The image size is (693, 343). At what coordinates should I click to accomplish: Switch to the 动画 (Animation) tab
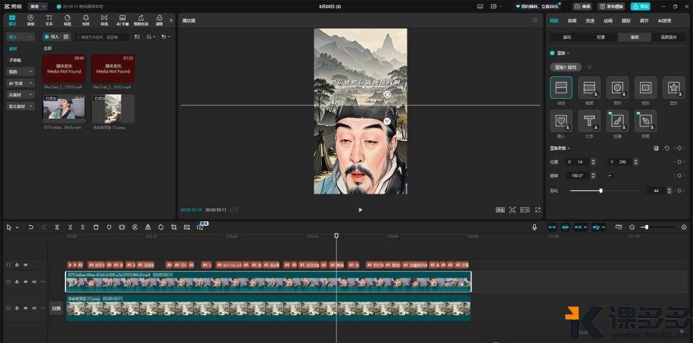tap(607, 21)
